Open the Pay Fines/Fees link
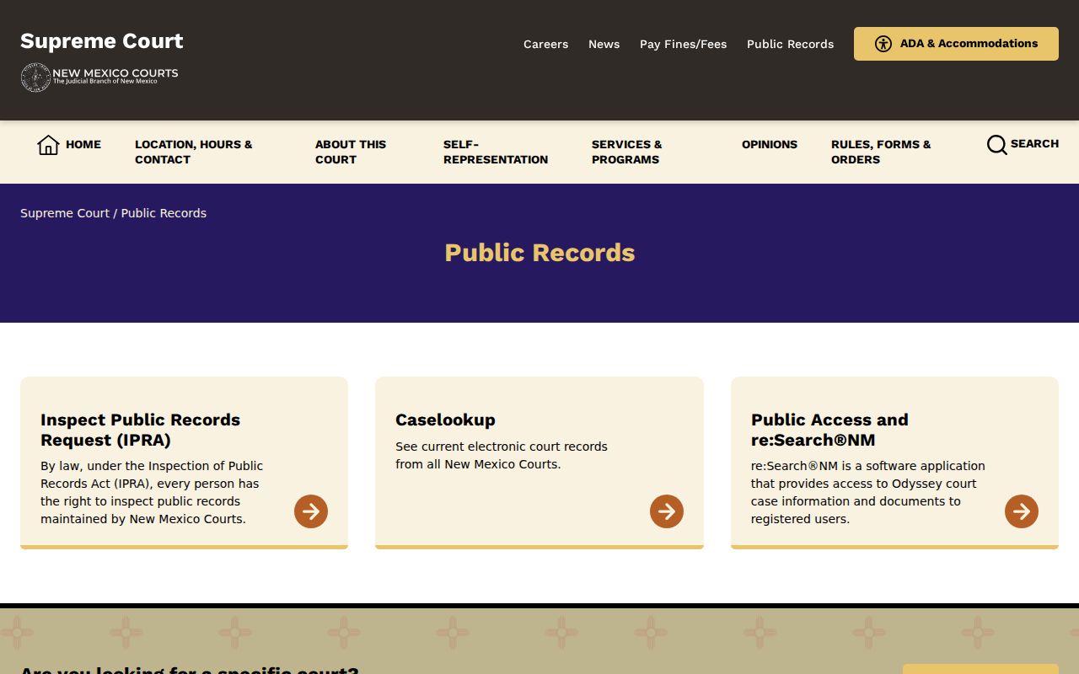1079x674 pixels. [683, 44]
